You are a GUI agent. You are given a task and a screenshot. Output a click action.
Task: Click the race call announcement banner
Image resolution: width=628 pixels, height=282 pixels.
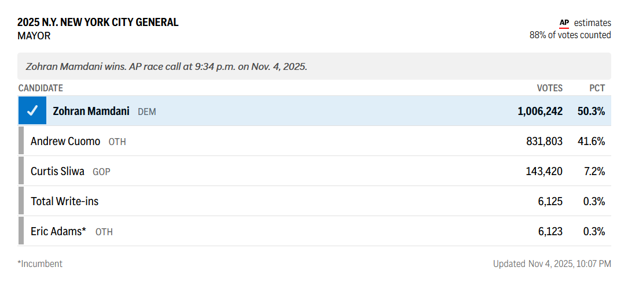167,66
